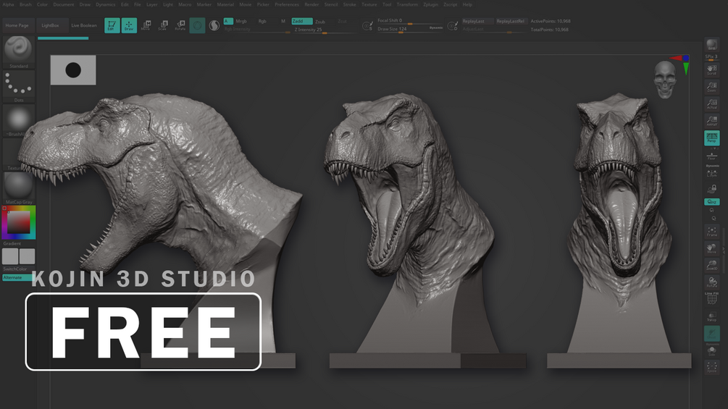728x409 pixels.
Task: Toggle the A button next to Mrgb
Action: point(228,21)
